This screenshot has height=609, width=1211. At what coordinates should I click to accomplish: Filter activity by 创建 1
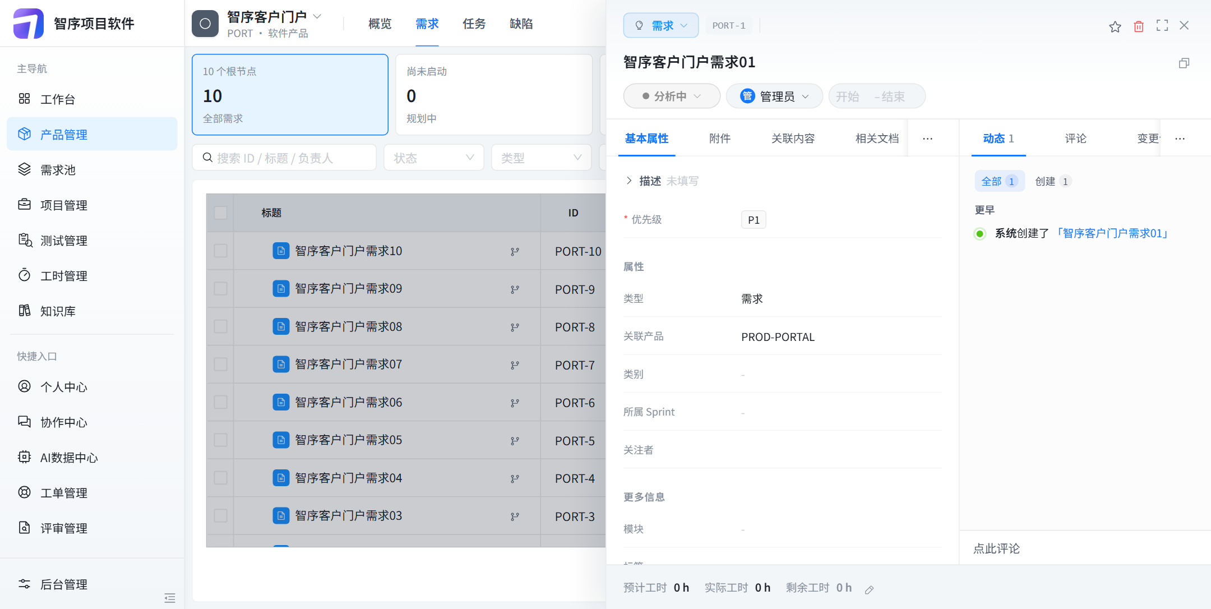click(1053, 181)
